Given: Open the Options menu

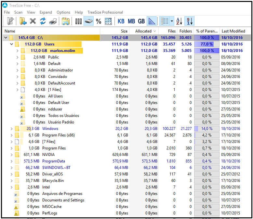Looking at the screenshot, I should (x=63, y=12).
